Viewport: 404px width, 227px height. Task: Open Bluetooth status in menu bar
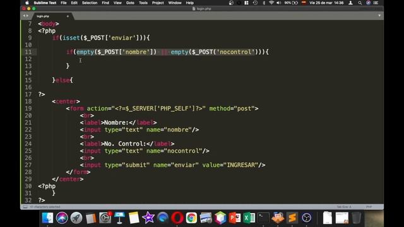pyautogui.click(x=264, y=3)
